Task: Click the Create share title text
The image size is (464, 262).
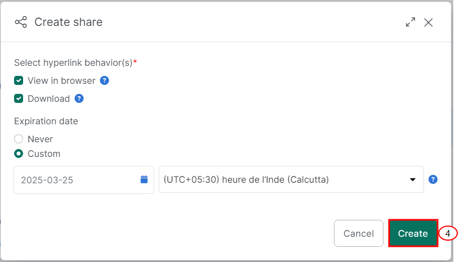Action: point(68,22)
